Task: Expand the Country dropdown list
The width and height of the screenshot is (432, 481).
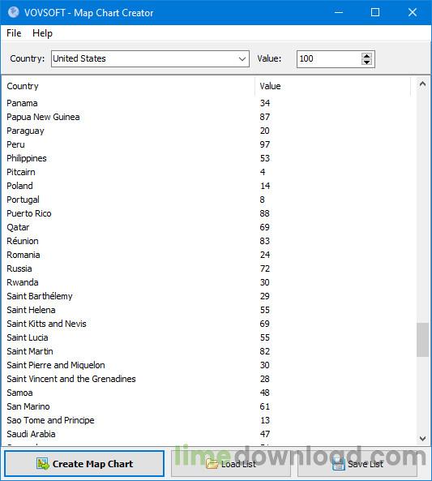Action: tap(242, 58)
